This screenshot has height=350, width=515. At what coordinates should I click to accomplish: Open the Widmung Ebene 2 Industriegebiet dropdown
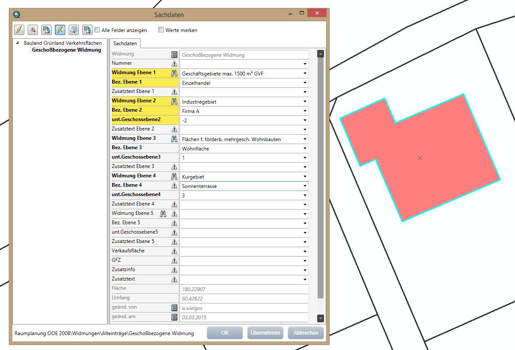click(305, 102)
